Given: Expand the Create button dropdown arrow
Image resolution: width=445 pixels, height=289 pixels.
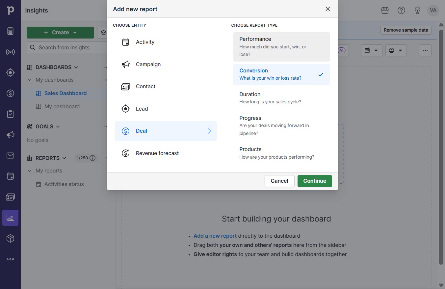Looking at the screenshot, I should tap(75, 33).
